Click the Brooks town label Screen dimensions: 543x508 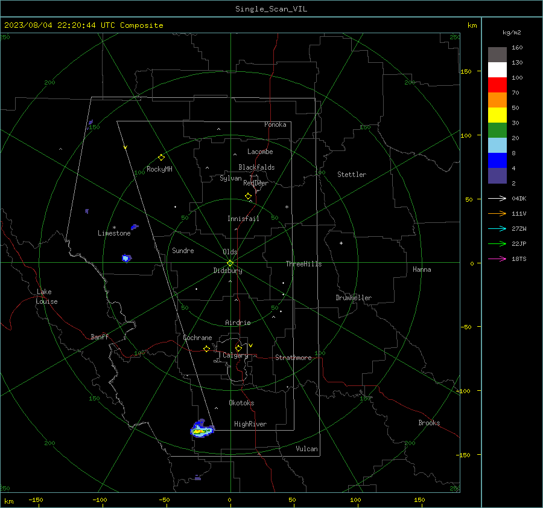[x=429, y=423]
